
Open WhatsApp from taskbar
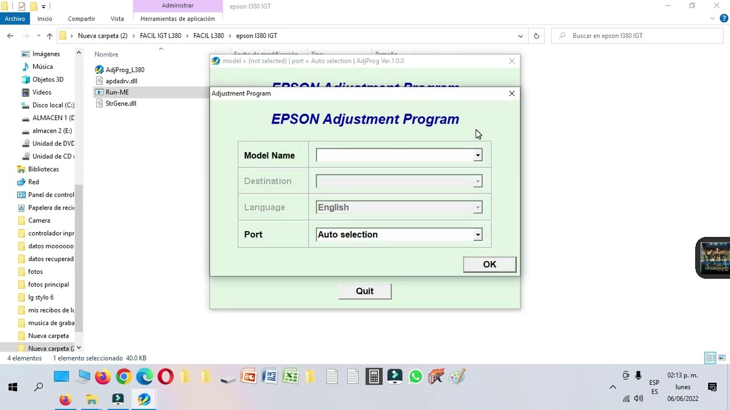(x=415, y=376)
